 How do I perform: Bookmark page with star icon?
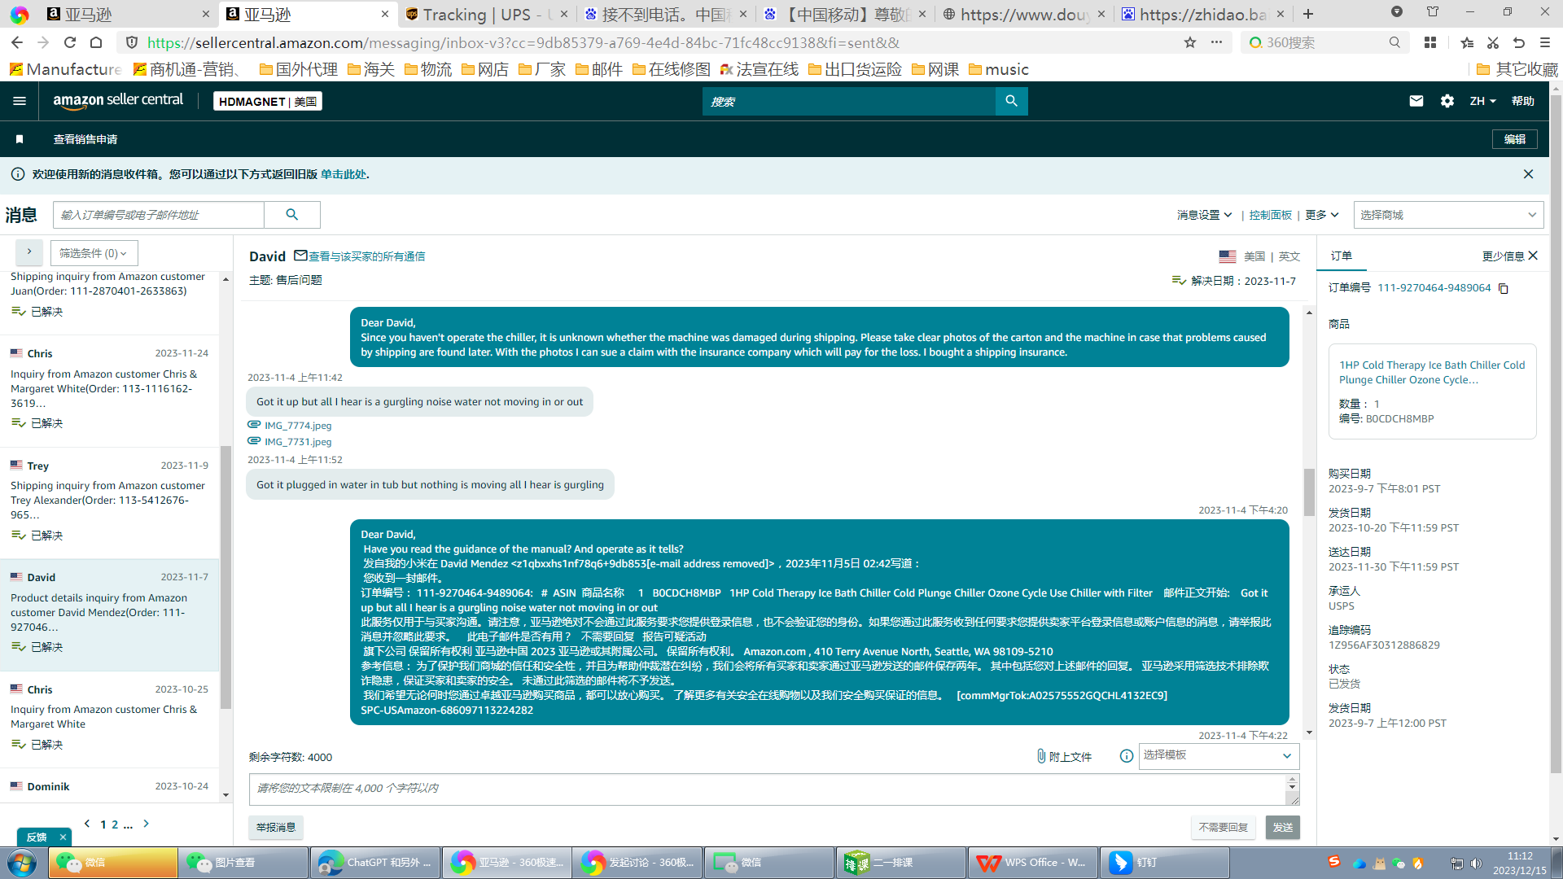click(1190, 42)
